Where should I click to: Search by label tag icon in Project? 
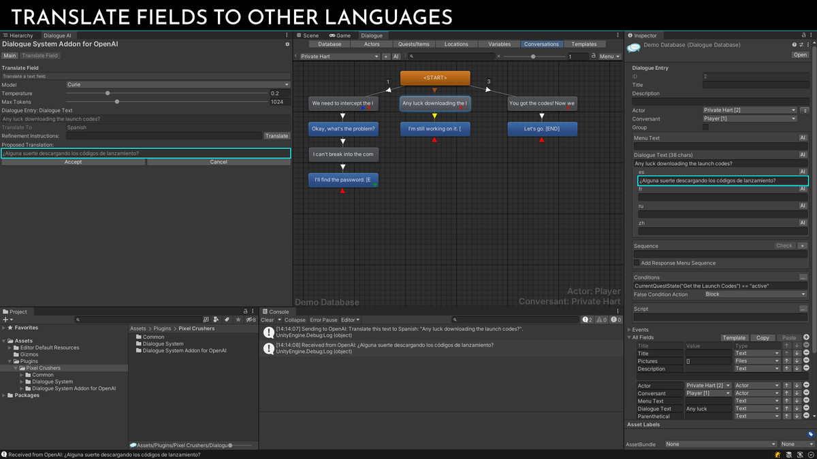(227, 320)
